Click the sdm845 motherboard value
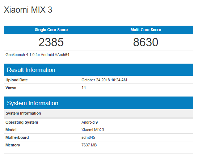The height and width of the screenshot is (154, 198). pos(88,137)
